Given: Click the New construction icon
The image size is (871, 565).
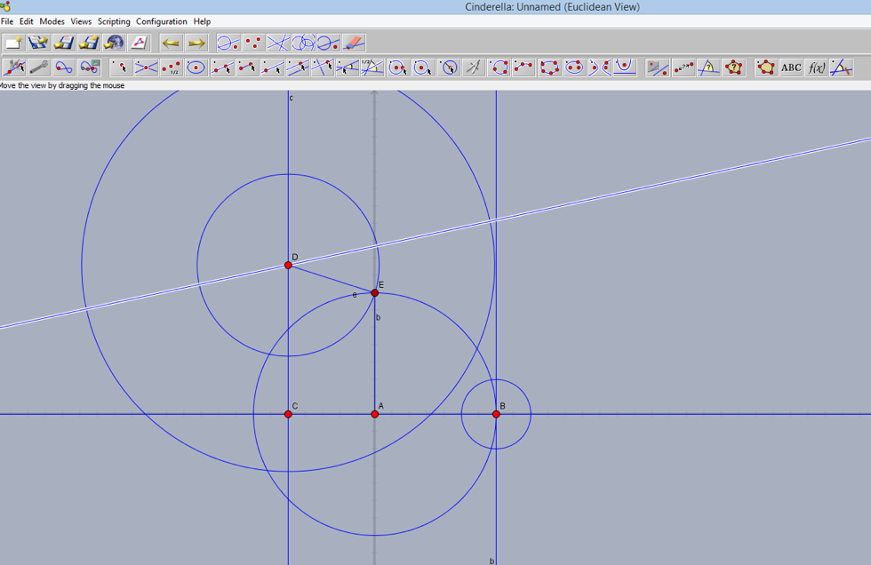Looking at the screenshot, I should [13, 43].
